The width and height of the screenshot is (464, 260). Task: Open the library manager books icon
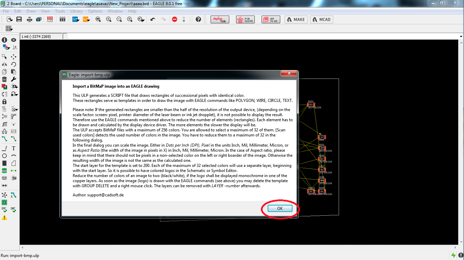(62, 20)
